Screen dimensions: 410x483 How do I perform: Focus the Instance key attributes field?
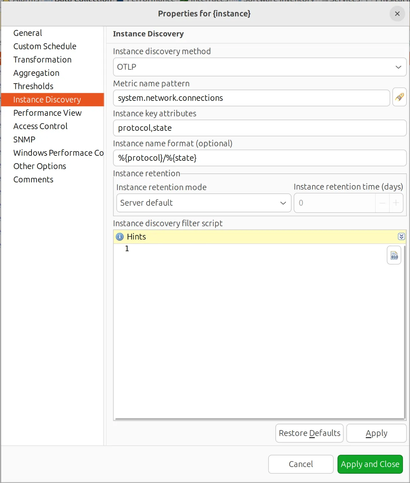(x=260, y=128)
